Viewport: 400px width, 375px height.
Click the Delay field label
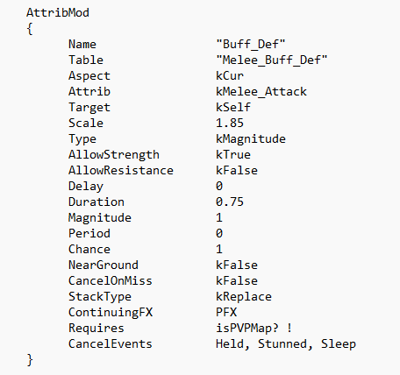pyautogui.click(x=86, y=187)
